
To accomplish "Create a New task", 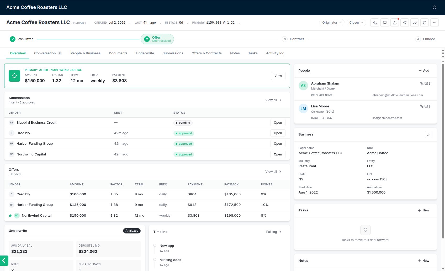I will [x=423, y=210].
